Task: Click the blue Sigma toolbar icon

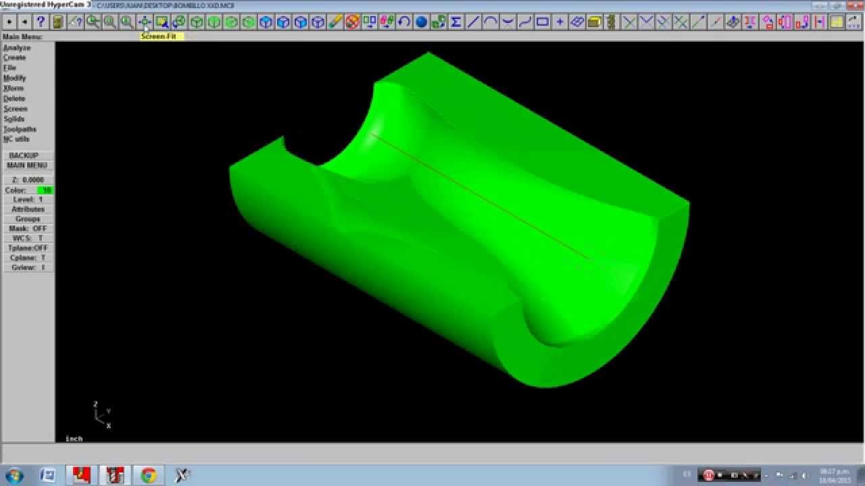Action: point(456,22)
